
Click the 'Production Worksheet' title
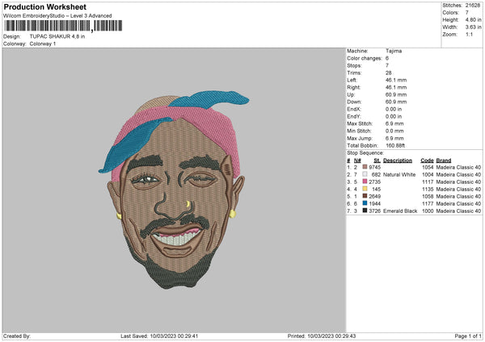(44, 6)
